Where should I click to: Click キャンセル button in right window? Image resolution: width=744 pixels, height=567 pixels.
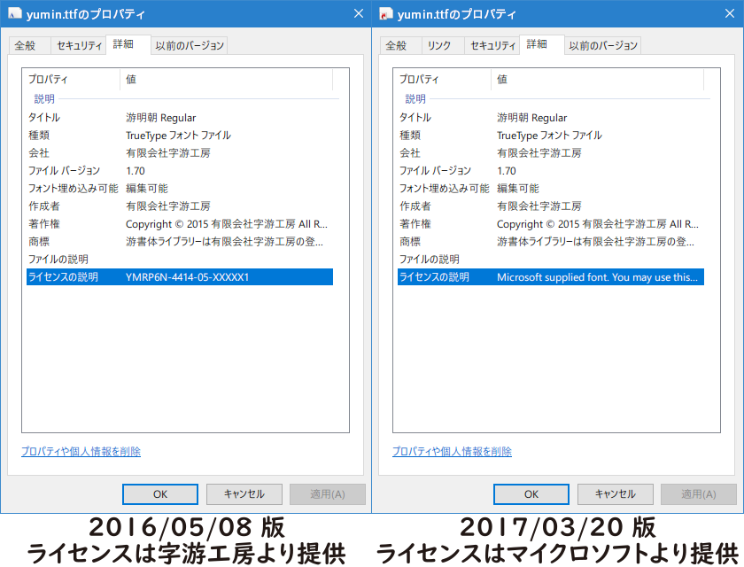616,494
